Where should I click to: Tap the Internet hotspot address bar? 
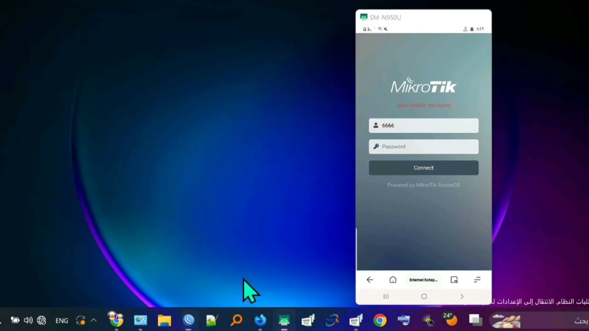(x=423, y=280)
